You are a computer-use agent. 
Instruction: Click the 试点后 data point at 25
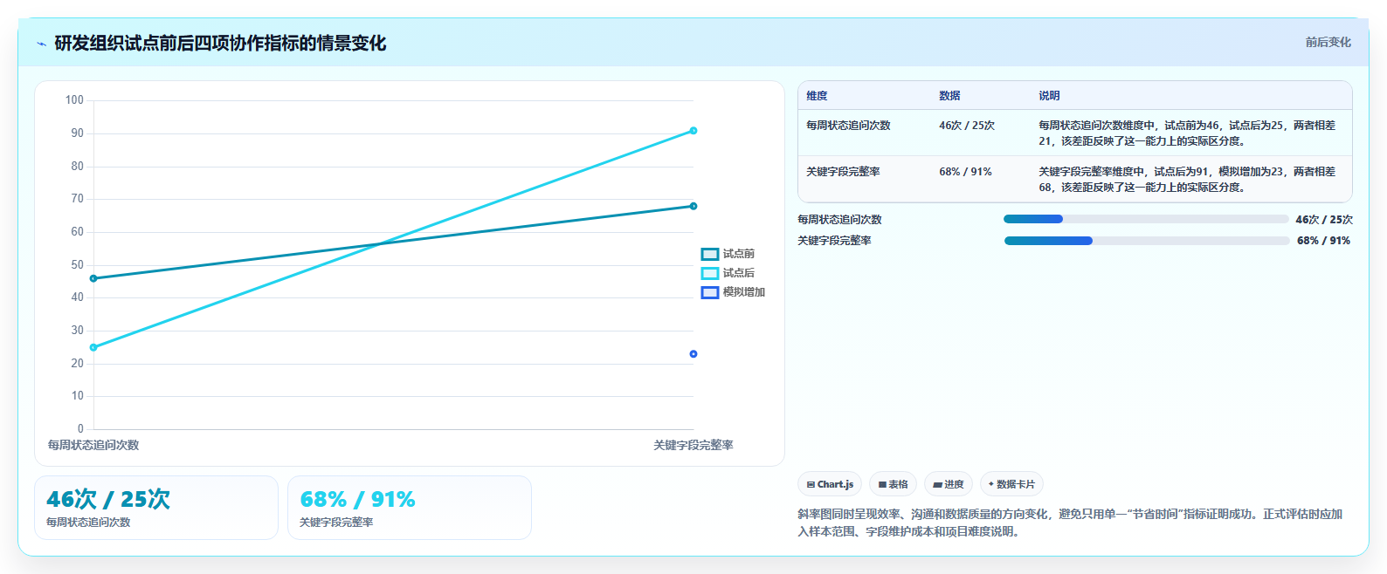pyautogui.click(x=93, y=347)
